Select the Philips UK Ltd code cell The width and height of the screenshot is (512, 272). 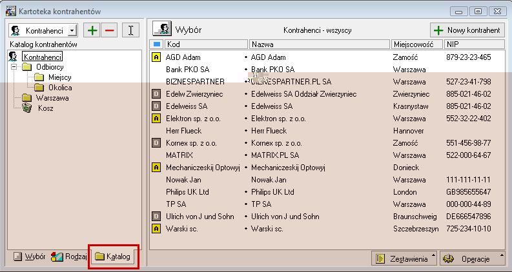[x=187, y=192]
